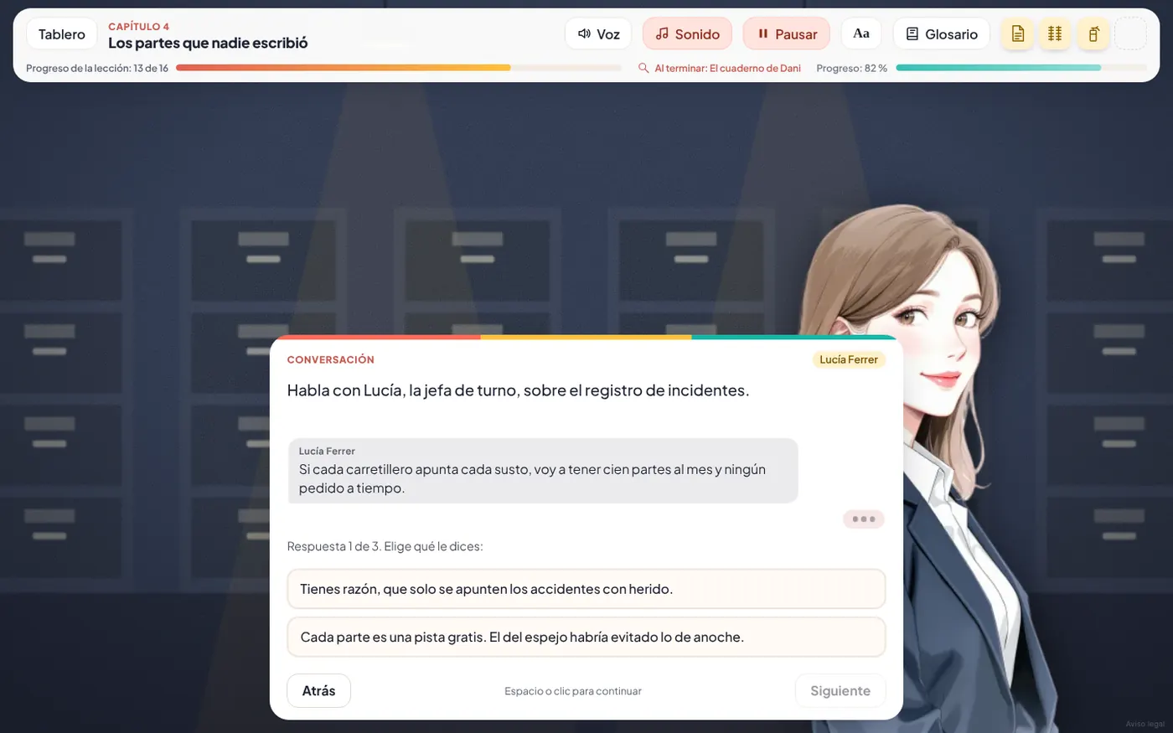Toggle the Voz narration button

pyautogui.click(x=598, y=34)
